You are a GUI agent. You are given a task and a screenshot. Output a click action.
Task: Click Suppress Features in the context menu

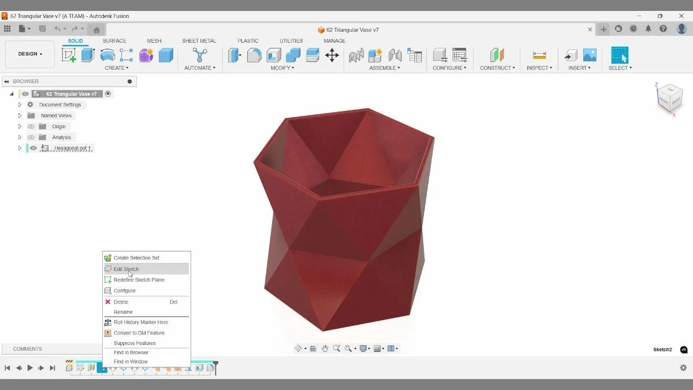coord(135,343)
